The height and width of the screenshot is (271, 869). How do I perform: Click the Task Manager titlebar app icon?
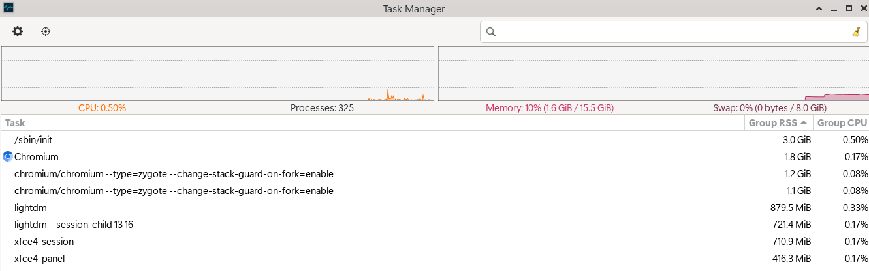[8, 8]
